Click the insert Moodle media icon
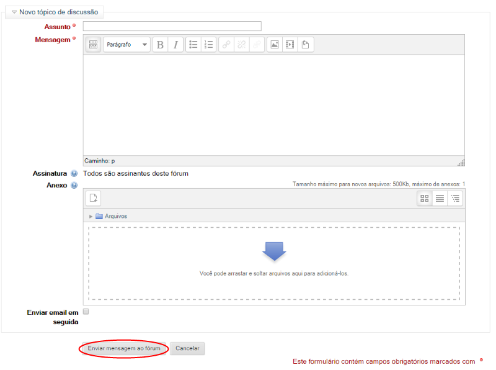The width and height of the screenshot is (496, 370). point(290,45)
